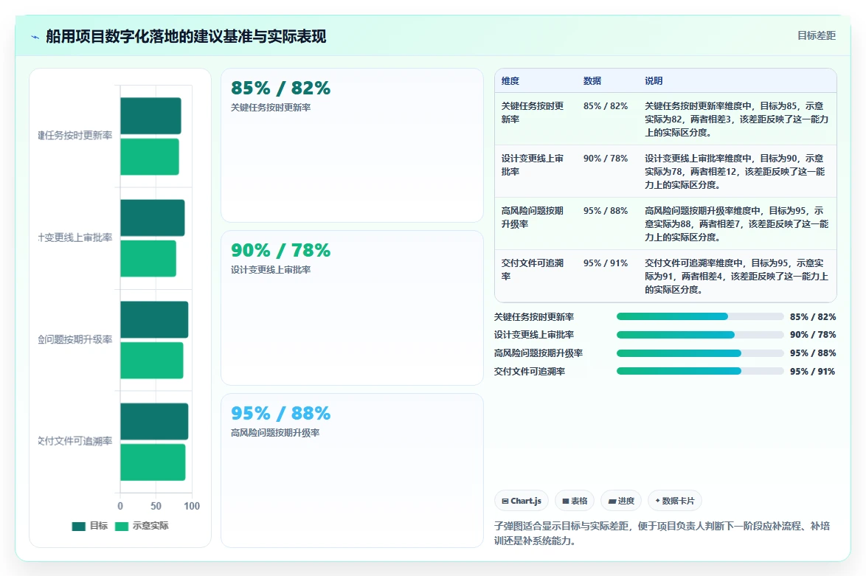Click the 表格 tag chip
The image size is (866, 576).
coord(575,501)
